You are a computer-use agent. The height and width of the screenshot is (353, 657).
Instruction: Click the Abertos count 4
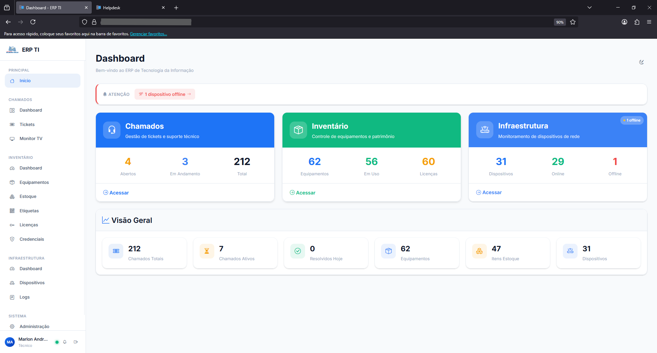pos(128,162)
